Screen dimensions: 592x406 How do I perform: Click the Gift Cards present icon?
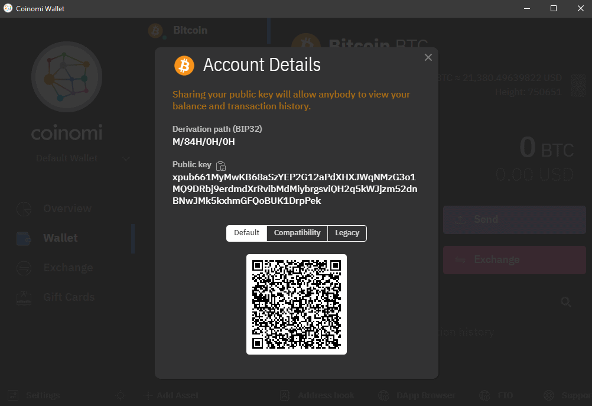[x=24, y=297]
